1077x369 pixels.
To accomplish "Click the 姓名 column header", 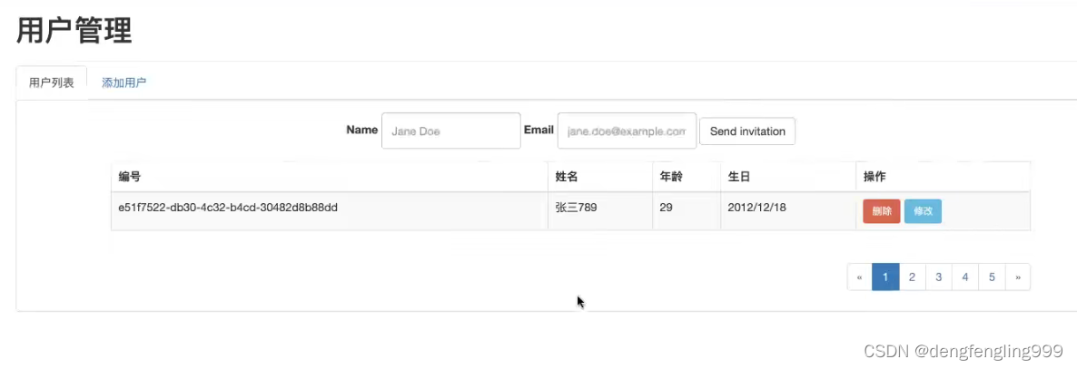I will [x=566, y=177].
